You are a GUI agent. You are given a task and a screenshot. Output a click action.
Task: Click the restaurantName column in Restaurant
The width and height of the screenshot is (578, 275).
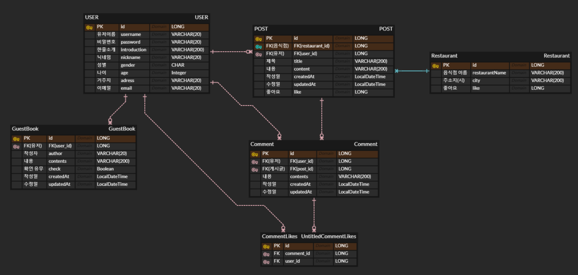(x=489, y=73)
